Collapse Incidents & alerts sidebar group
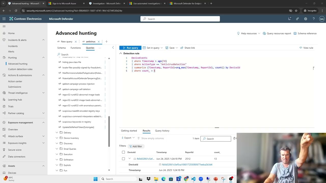 43,40
